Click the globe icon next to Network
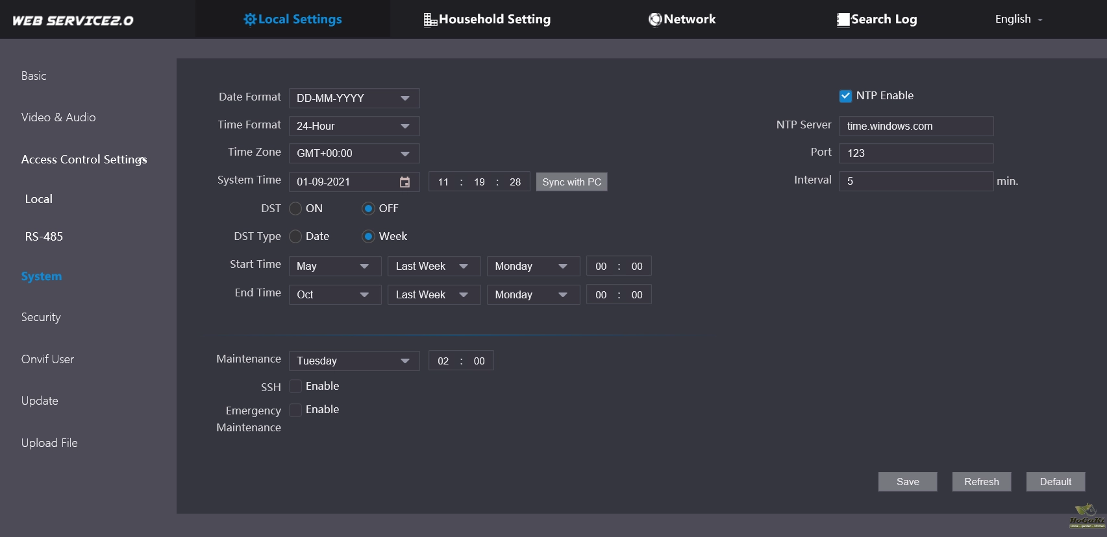Image resolution: width=1107 pixels, height=537 pixels. point(654,20)
